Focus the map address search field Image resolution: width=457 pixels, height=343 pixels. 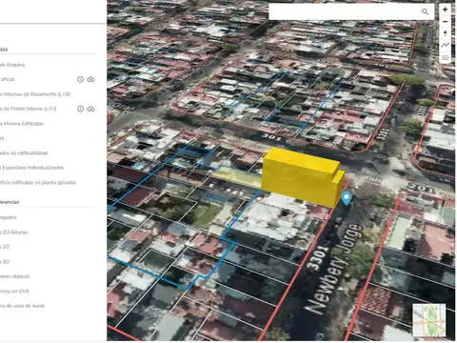(351, 11)
